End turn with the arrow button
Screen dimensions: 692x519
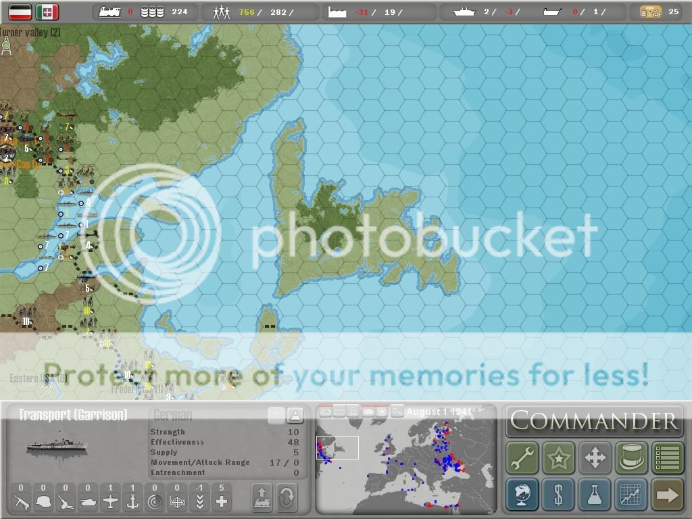[x=667, y=494]
